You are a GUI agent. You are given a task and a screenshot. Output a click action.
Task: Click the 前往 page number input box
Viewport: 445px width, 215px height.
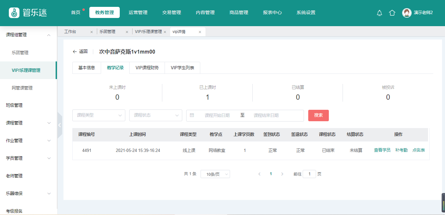coord(309,174)
